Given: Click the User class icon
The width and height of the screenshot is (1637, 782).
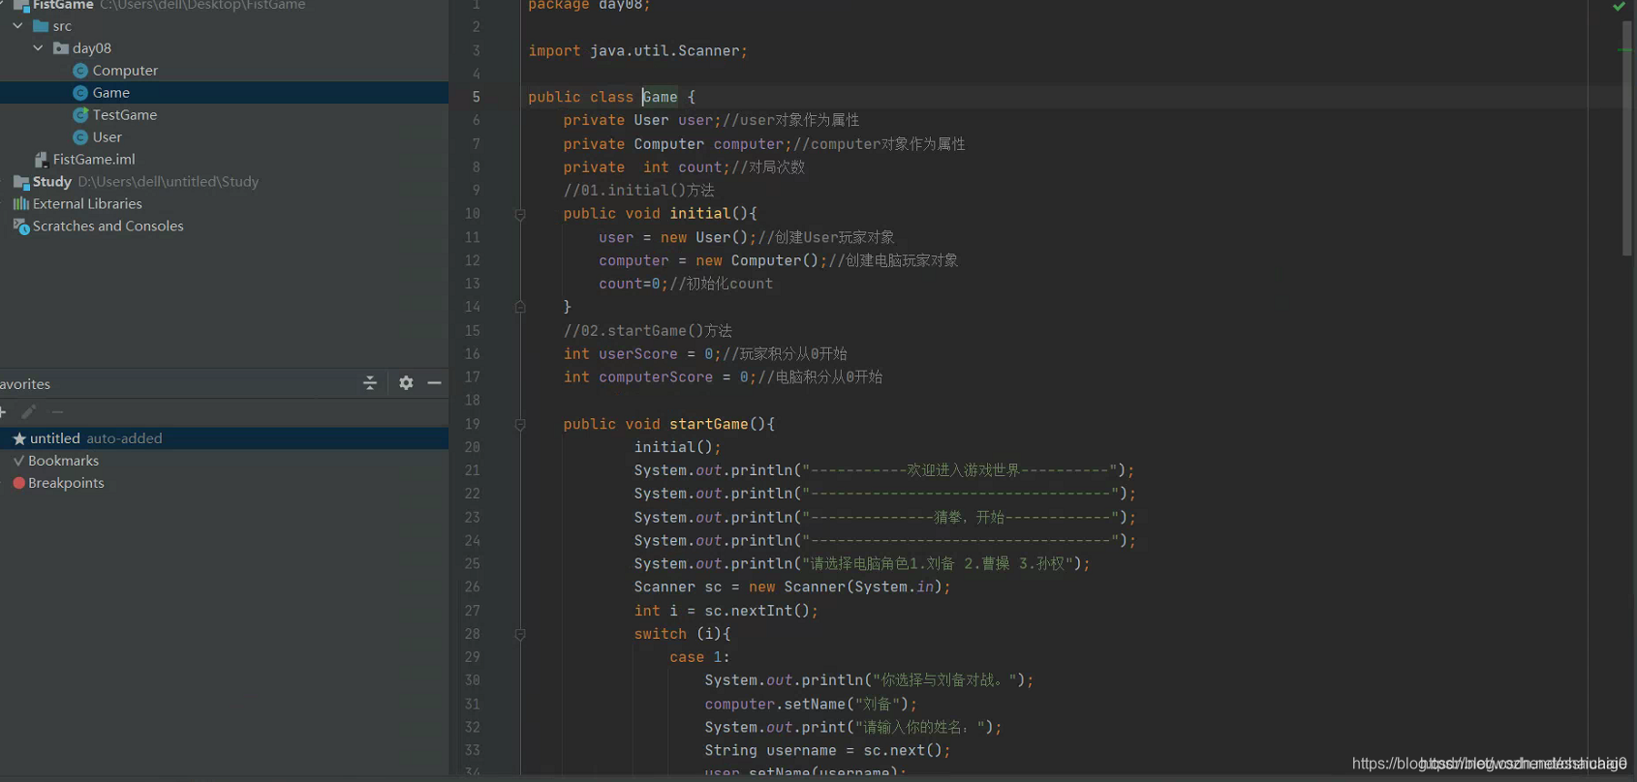Looking at the screenshot, I should tap(80, 137).
